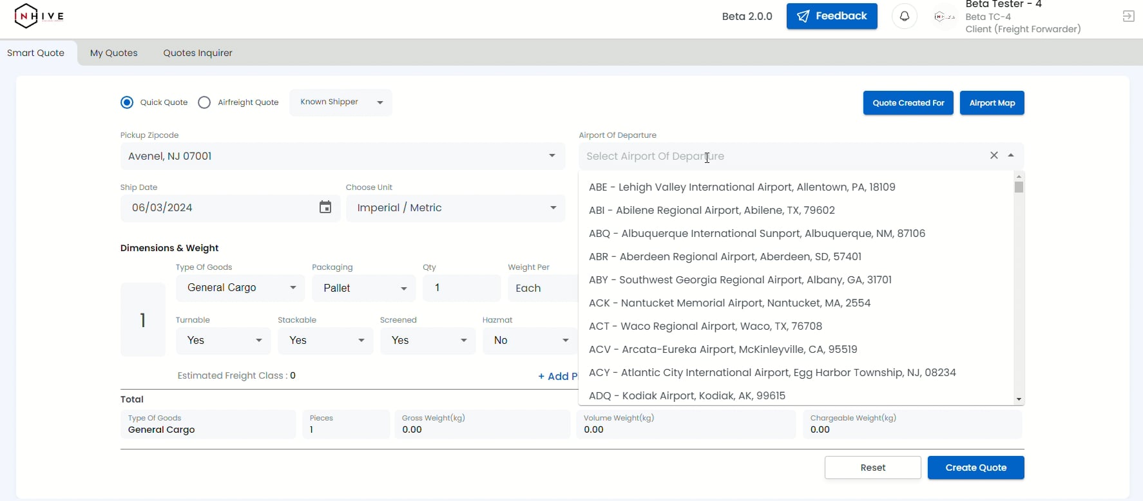Expand the Pickup Zipcode dropdown

[552, 156]
